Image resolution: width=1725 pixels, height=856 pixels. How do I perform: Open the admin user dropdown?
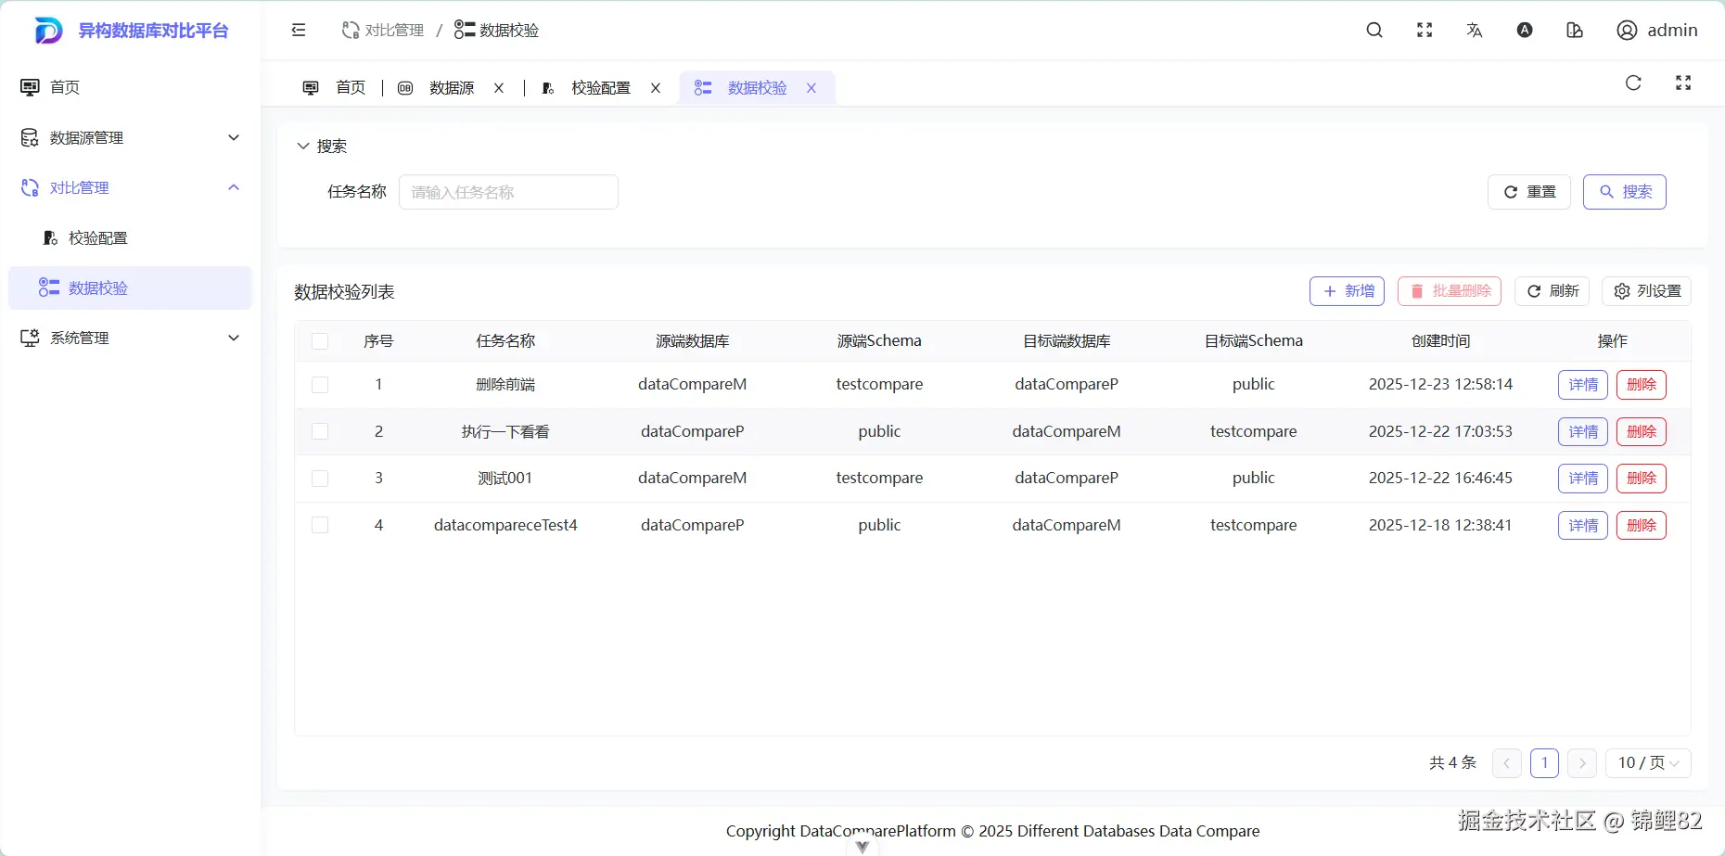point(1657,31)
